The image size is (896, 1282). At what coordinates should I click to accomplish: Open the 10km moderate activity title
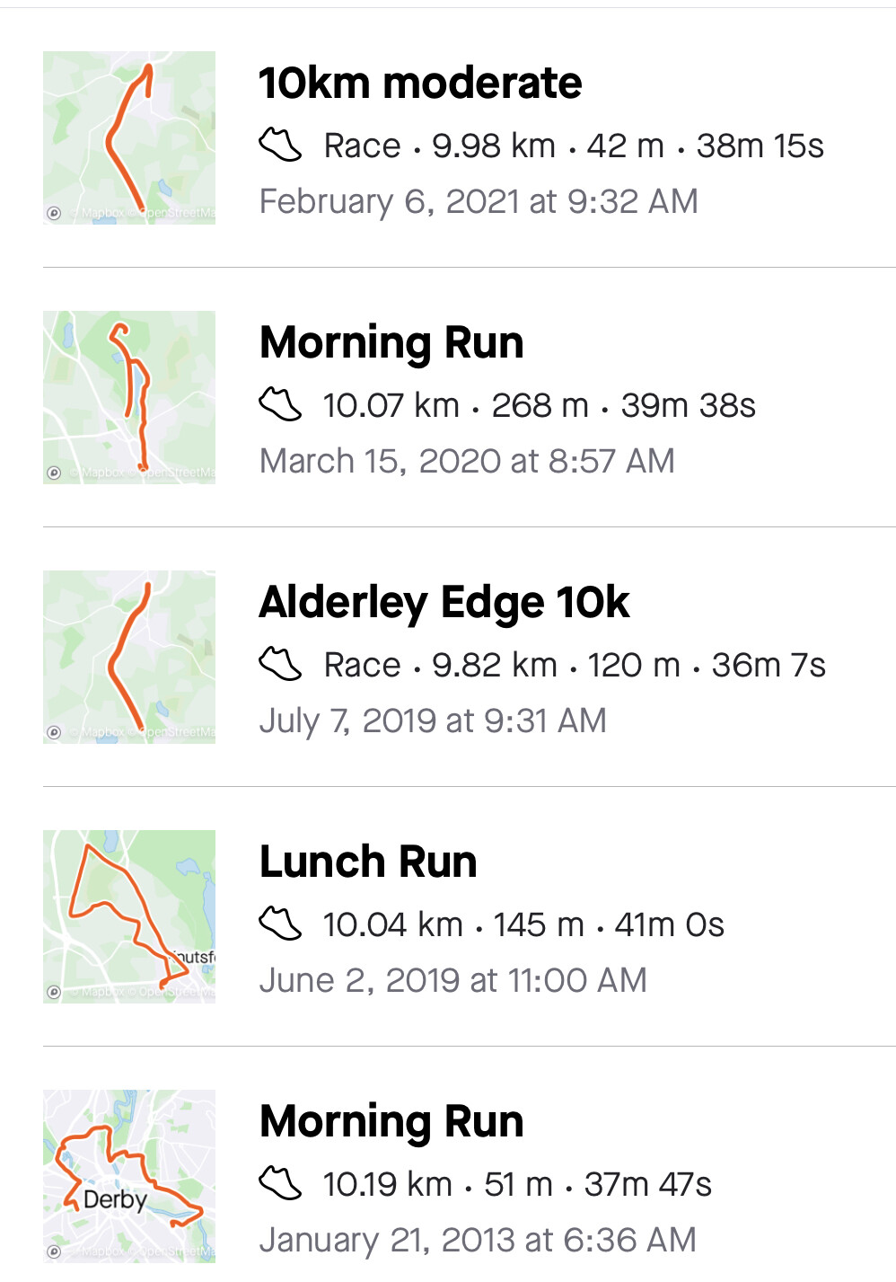pos(420,84)
